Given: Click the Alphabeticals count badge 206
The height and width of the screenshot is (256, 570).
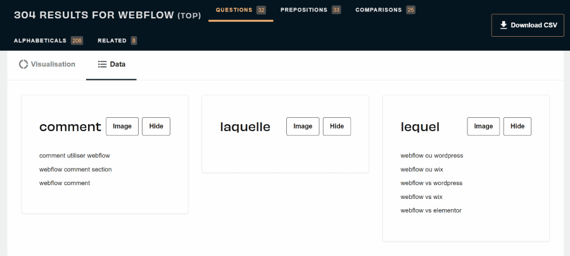Looking at the screenshot, I should click(x=77, y=41).
